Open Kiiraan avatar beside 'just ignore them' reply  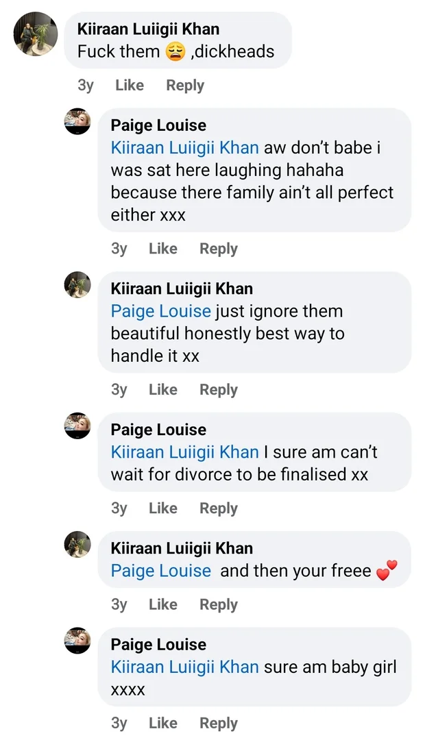(77, 284)
